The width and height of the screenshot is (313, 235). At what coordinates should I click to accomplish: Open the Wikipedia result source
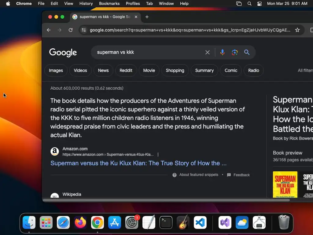72,194
